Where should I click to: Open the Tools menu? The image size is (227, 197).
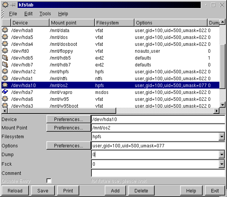45,14
